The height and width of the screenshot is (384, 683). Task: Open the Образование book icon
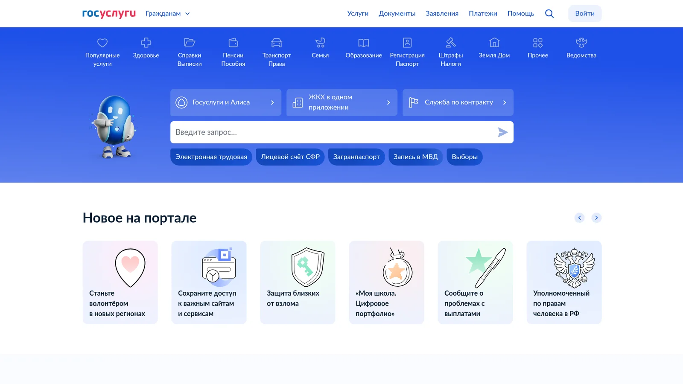[364, 43]
